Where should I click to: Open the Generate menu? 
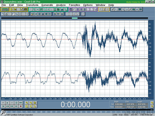coord(47,5)
